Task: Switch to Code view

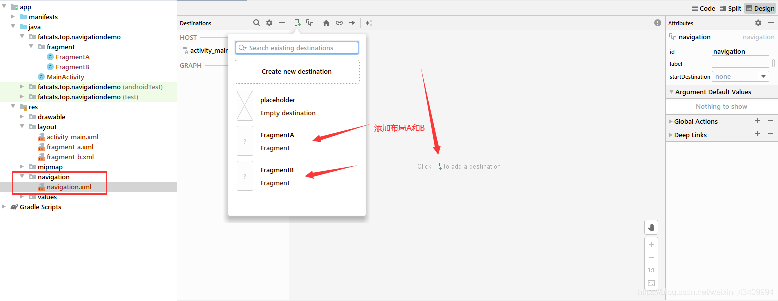Action: click(703, 8)
